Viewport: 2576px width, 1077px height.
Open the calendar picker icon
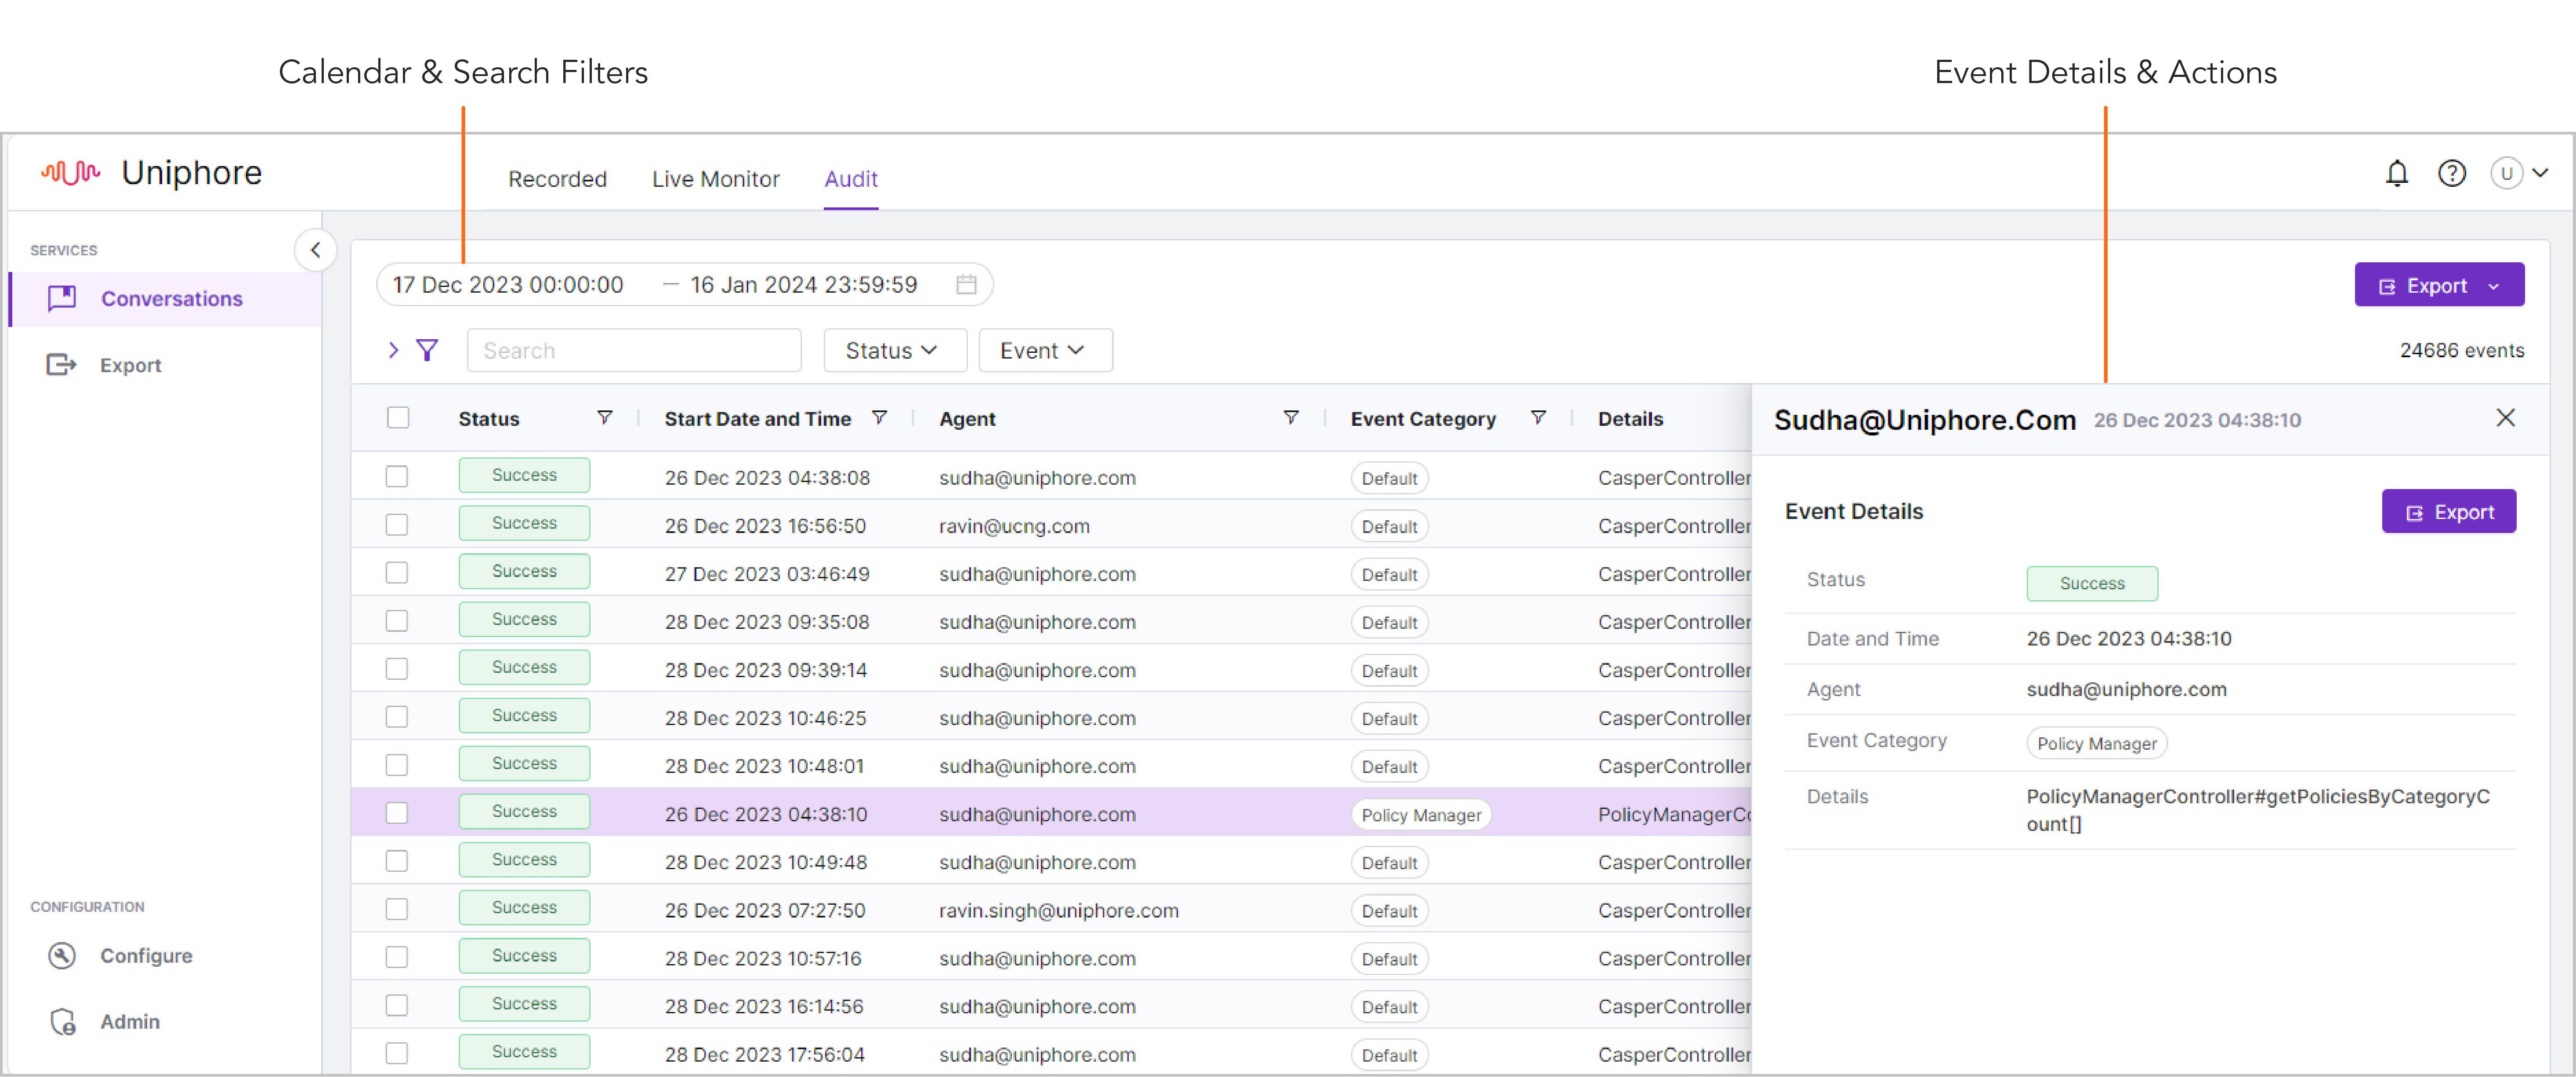click(966, 285)
